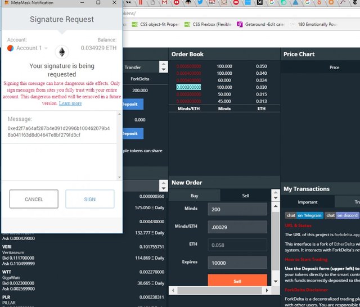Select the VERI Veritaseum token row
Image resolution: width=360 pixels, height=307 pixels.
tap(83, 255)
